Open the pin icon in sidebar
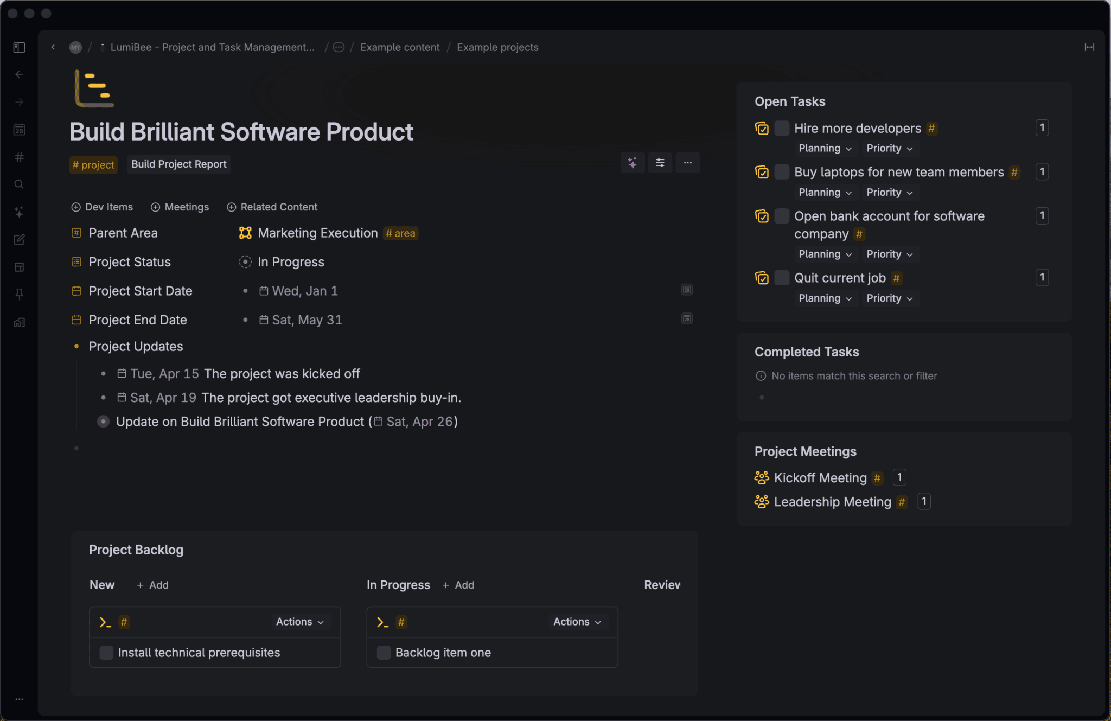Viewport: 1111px width, 721px height. [20, 294]
